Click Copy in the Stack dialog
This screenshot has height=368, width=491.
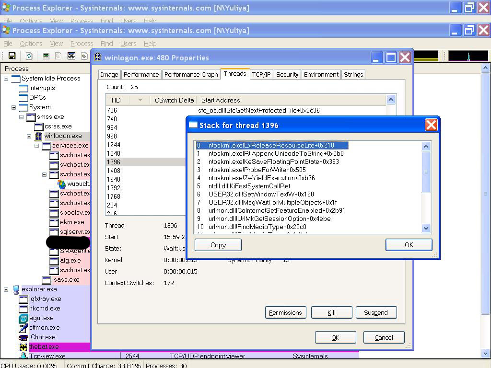[x=218, y=245]
